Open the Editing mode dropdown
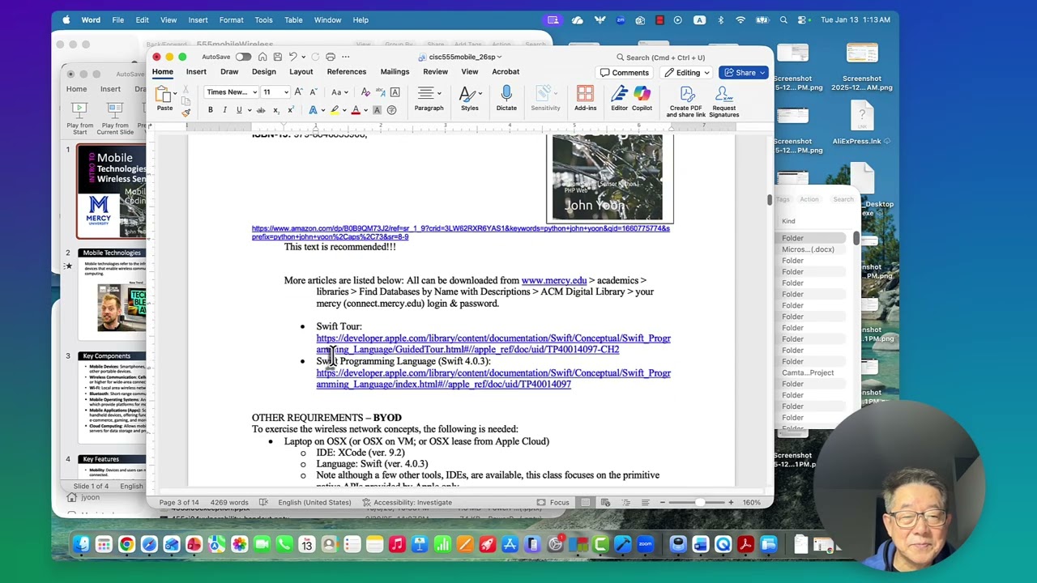This screenshot has height=583, width=1037. pyautogui.click(x=687, y=73)
